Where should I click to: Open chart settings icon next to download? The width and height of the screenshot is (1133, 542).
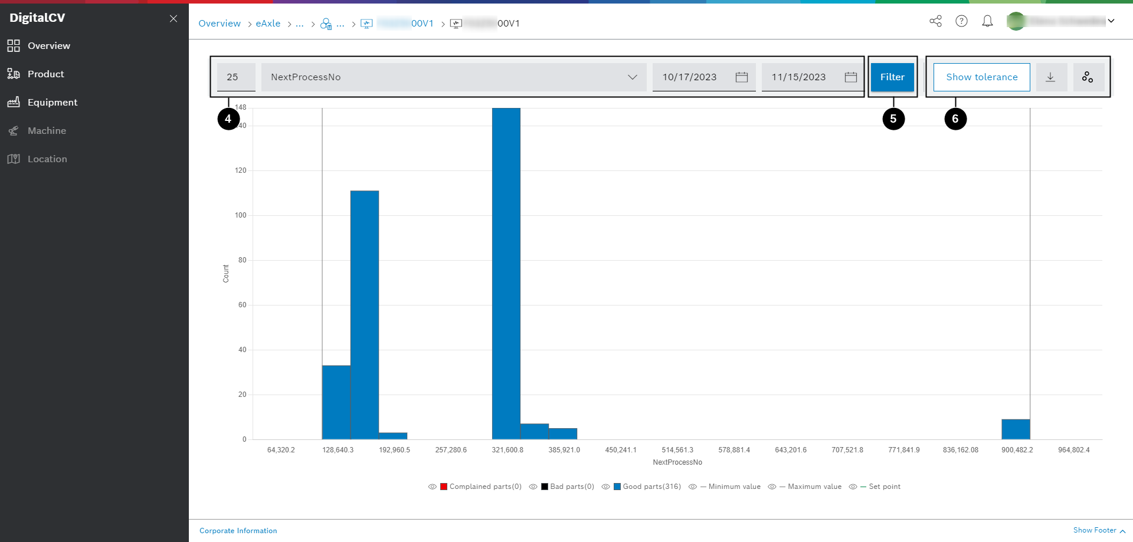tap(1088, 77)
